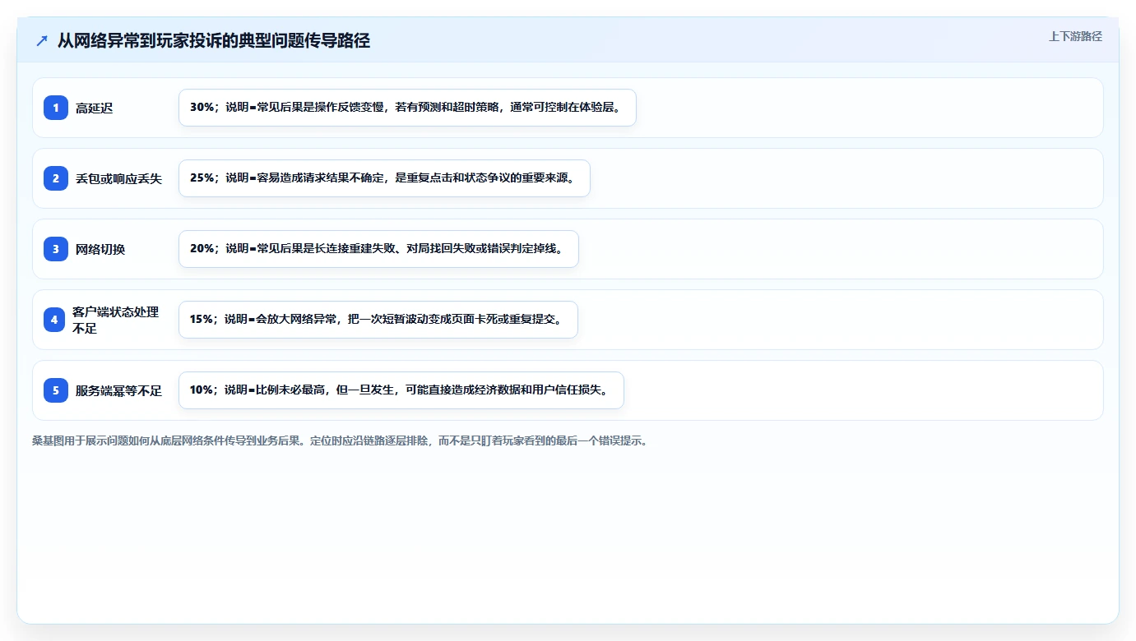Click the footnote starting with 桑基图用于展示

340,440
